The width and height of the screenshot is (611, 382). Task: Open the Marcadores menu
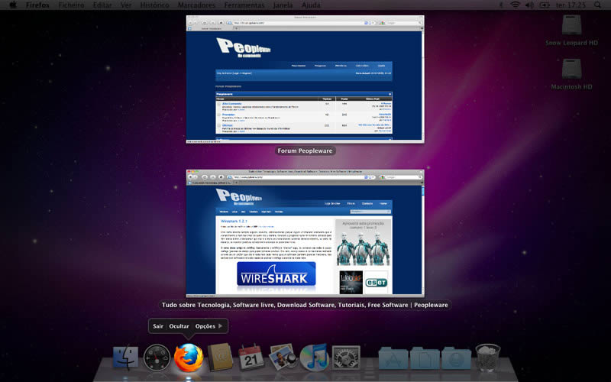click(196, 5)
